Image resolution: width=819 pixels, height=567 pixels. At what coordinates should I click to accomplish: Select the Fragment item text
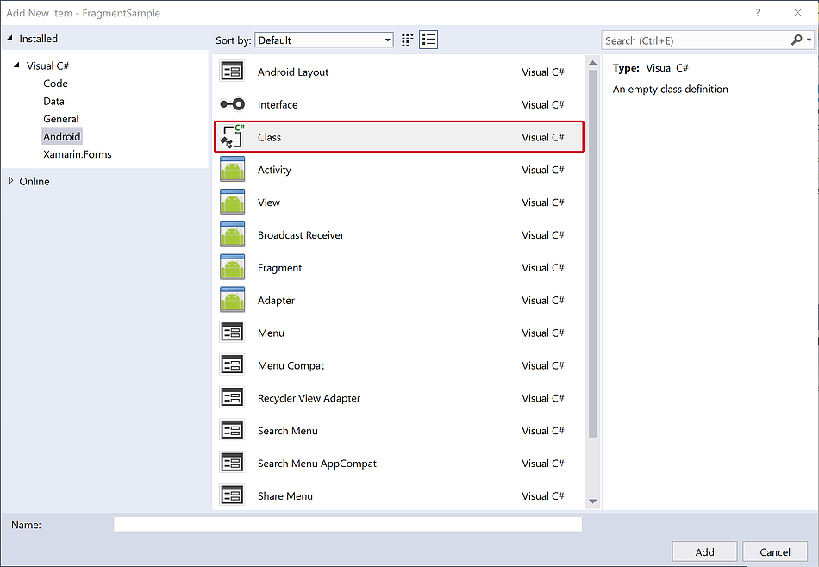(x=279, y=268)
